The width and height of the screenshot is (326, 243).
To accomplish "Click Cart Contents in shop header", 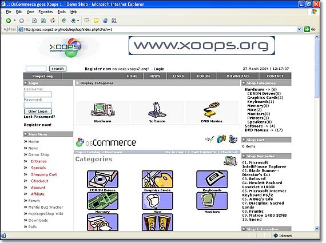I will 204,152.
